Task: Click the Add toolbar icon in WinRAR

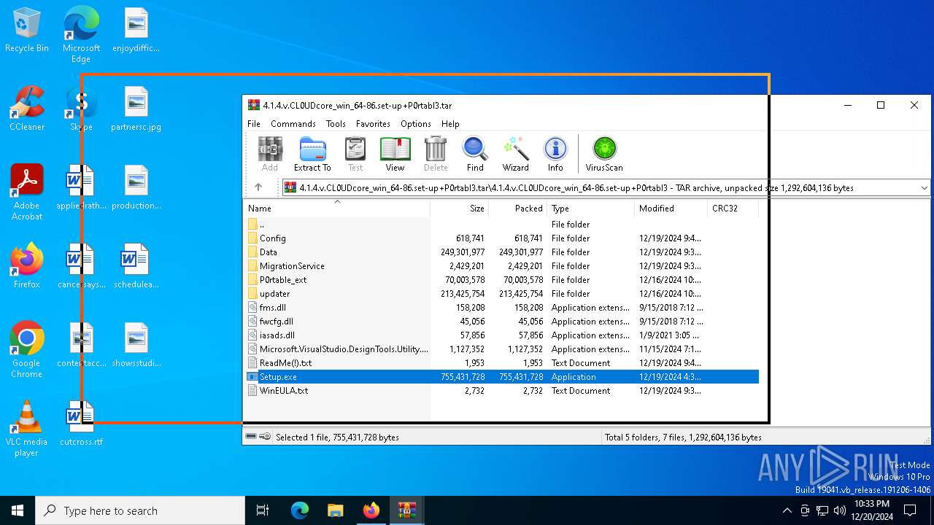Action: (270, 154)
